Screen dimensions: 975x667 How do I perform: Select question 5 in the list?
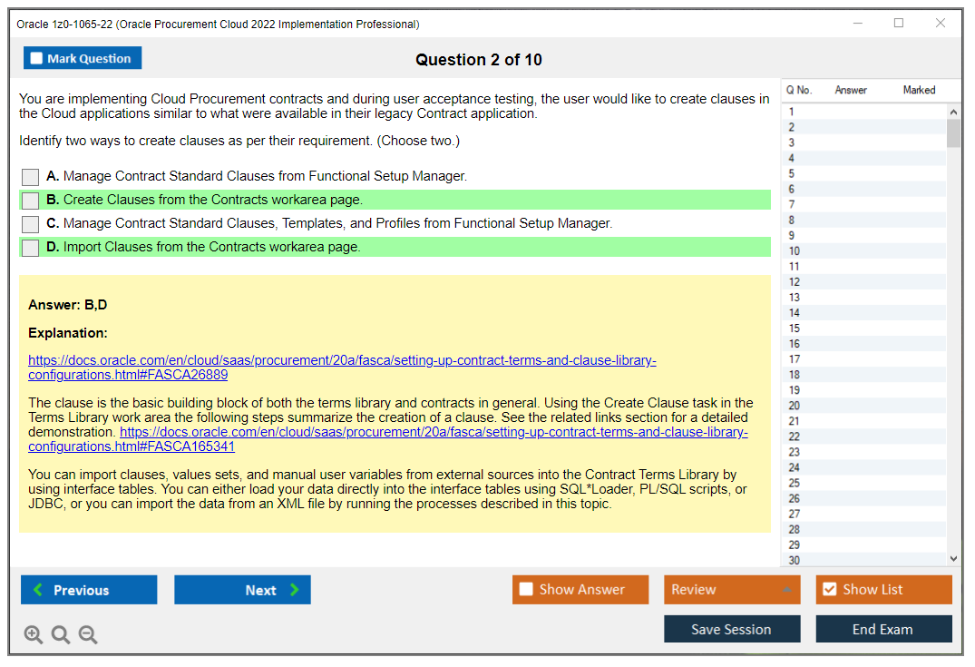(x=792, y=173)
